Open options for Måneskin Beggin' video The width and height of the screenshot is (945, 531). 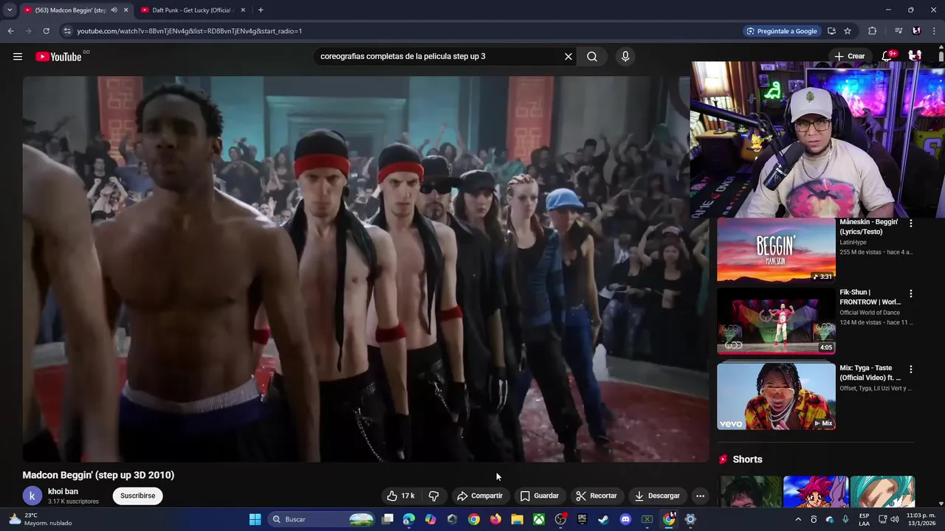910,223
